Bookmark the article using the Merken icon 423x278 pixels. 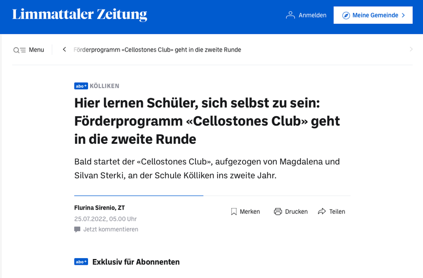(233, 212)
